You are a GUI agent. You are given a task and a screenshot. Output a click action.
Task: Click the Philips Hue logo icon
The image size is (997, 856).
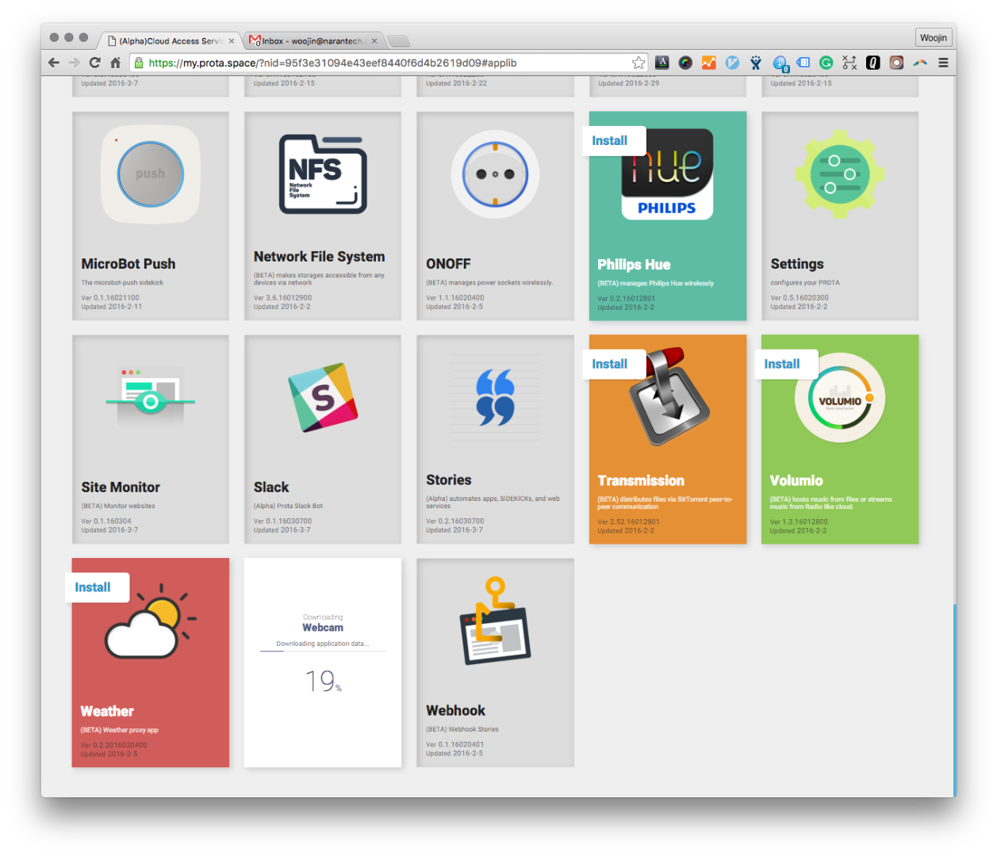(667, 174)
